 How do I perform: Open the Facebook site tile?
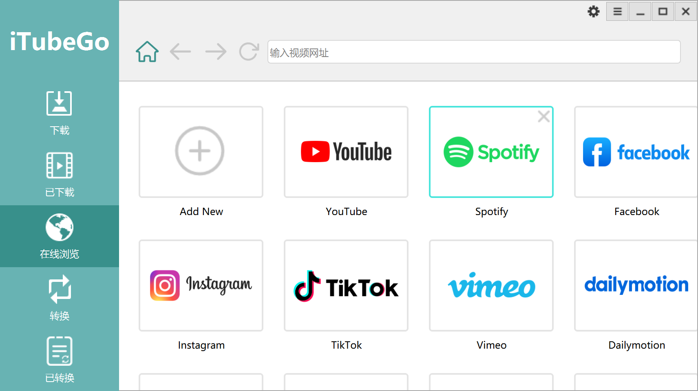[x=636, y=152]
